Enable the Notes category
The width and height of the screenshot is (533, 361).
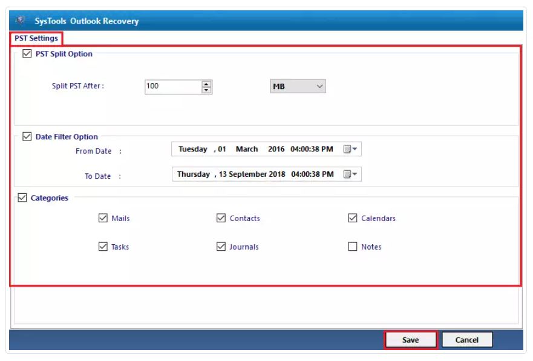(353, 247)
